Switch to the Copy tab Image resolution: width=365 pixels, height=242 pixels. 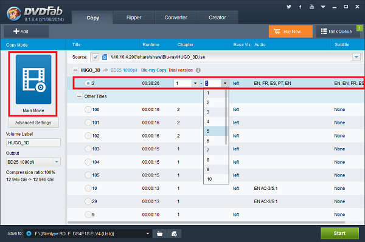point(92,18)
